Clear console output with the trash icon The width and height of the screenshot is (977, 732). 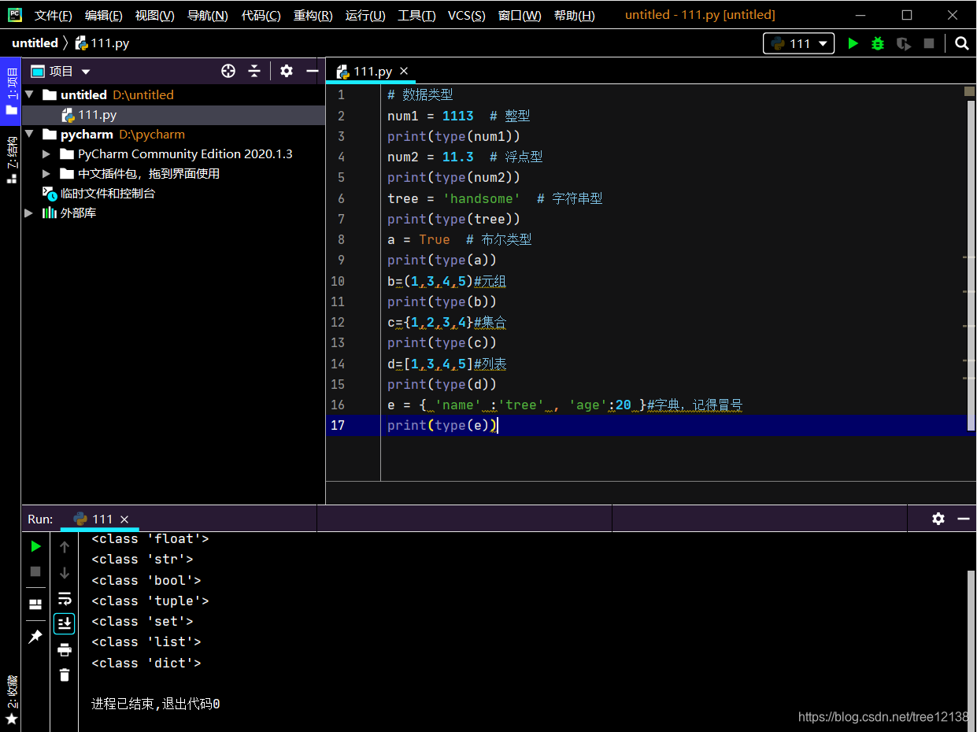(x=65, y=675)
